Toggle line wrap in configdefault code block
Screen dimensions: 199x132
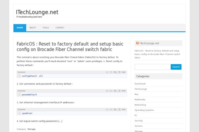point(111,72)
